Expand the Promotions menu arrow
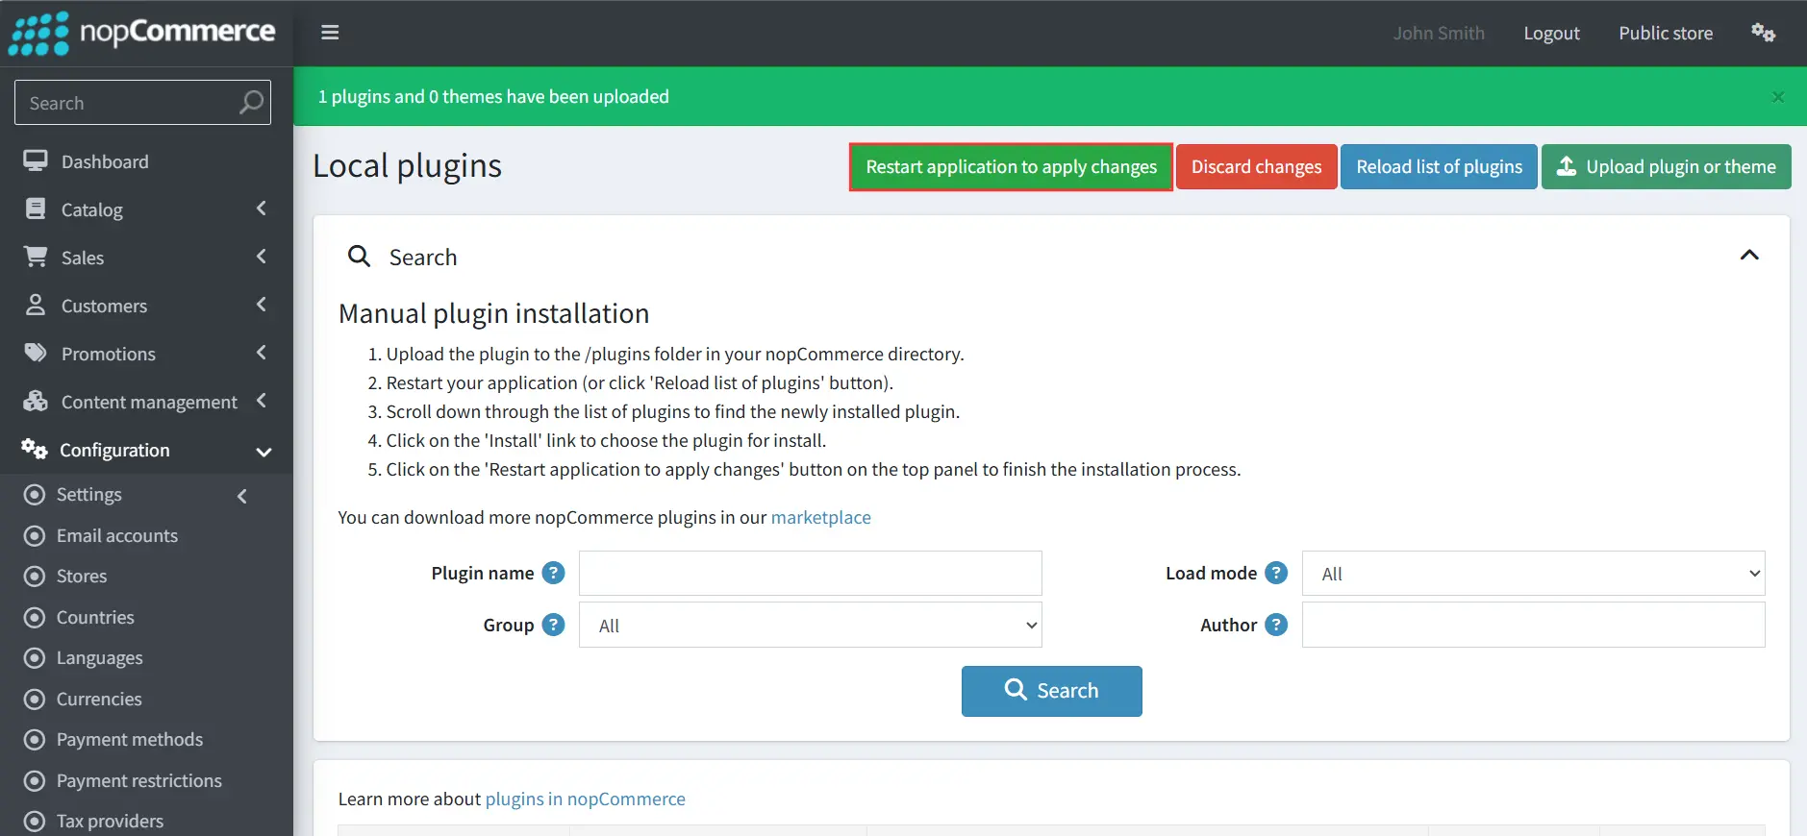The image size is (1807, 836). coord(262,353)
